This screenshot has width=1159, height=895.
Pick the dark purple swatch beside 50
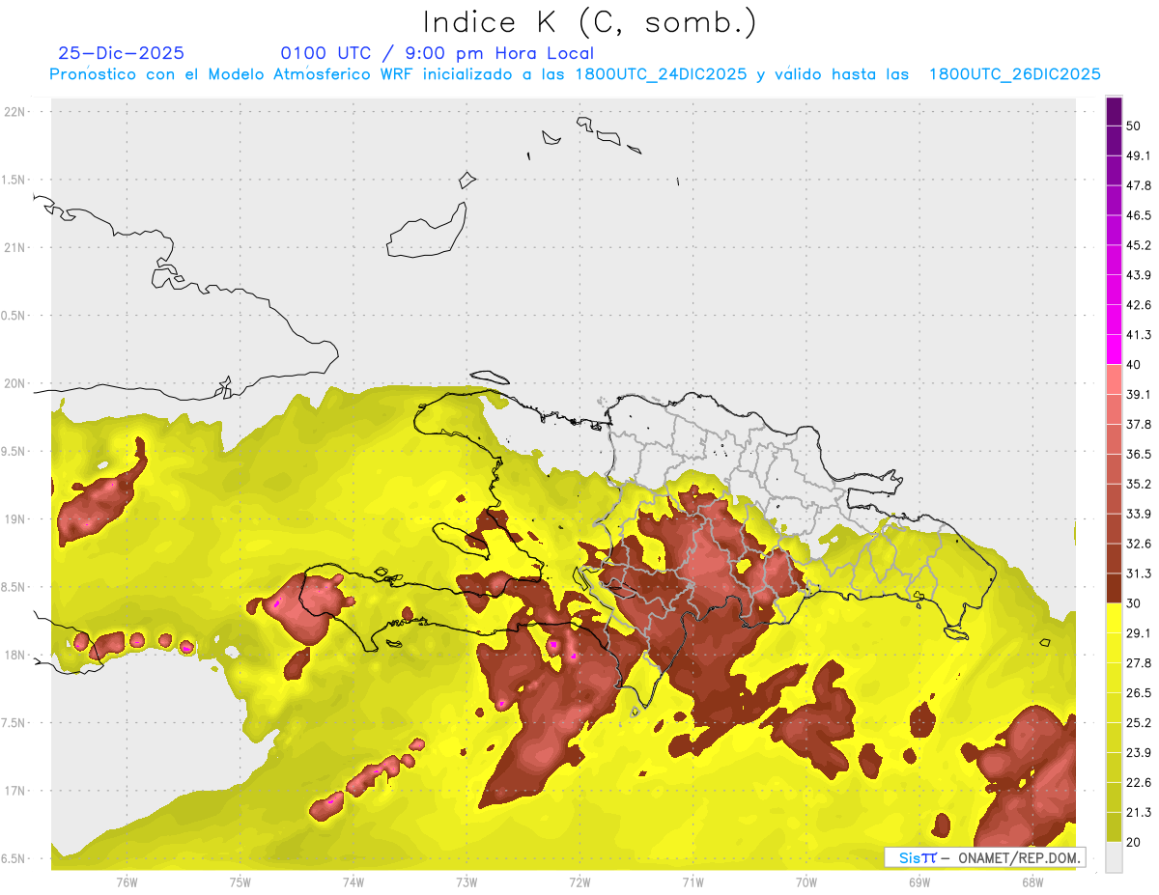[1114, 112]
